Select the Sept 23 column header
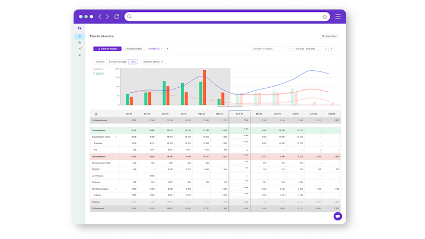 [x=331, y=114]
